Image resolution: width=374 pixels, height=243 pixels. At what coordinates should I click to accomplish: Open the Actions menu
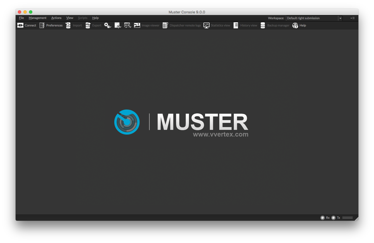coord(56,18)
